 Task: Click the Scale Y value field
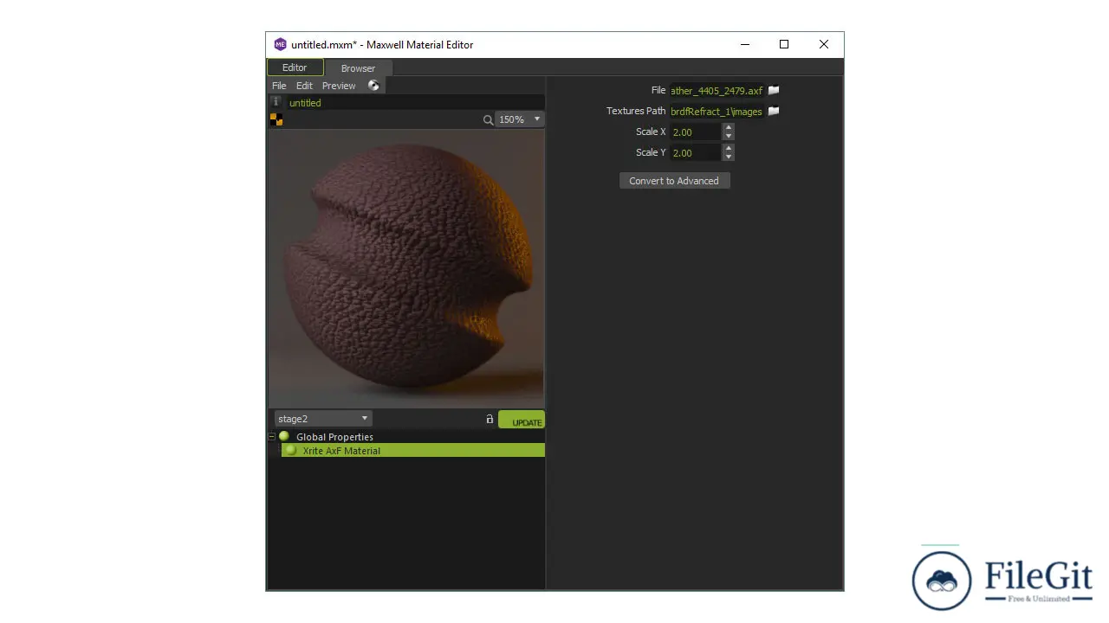pos(696,152)
